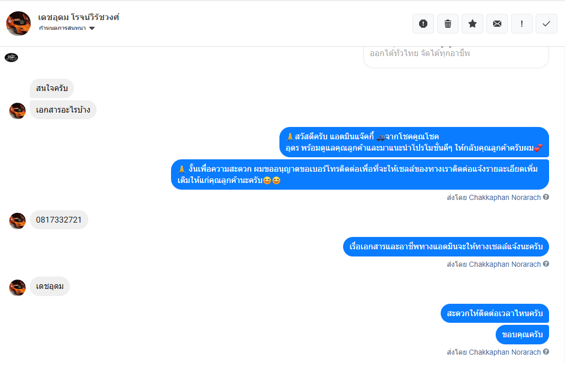Click the ขอบคุณครับ reply bubble
This screenshot has height=367, width=565.
pos(522,335)
